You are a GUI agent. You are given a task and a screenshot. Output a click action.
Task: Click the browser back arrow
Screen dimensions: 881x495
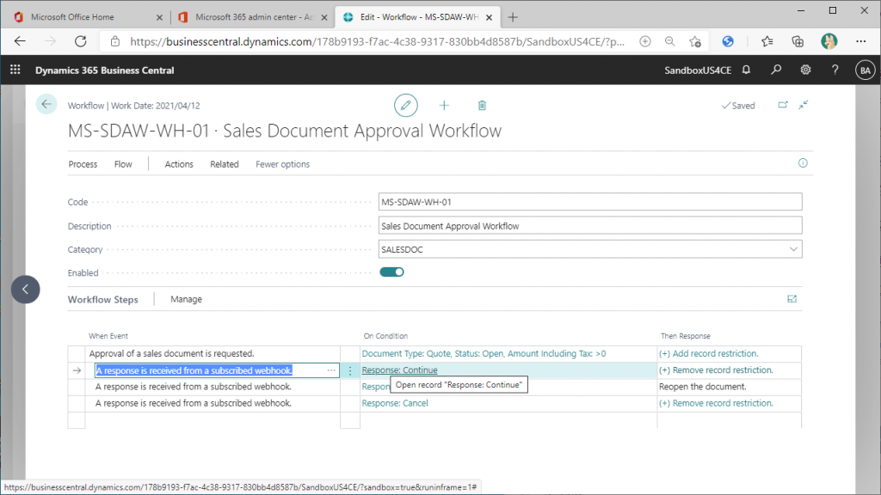pyautogui.click(x=21, y=41)
